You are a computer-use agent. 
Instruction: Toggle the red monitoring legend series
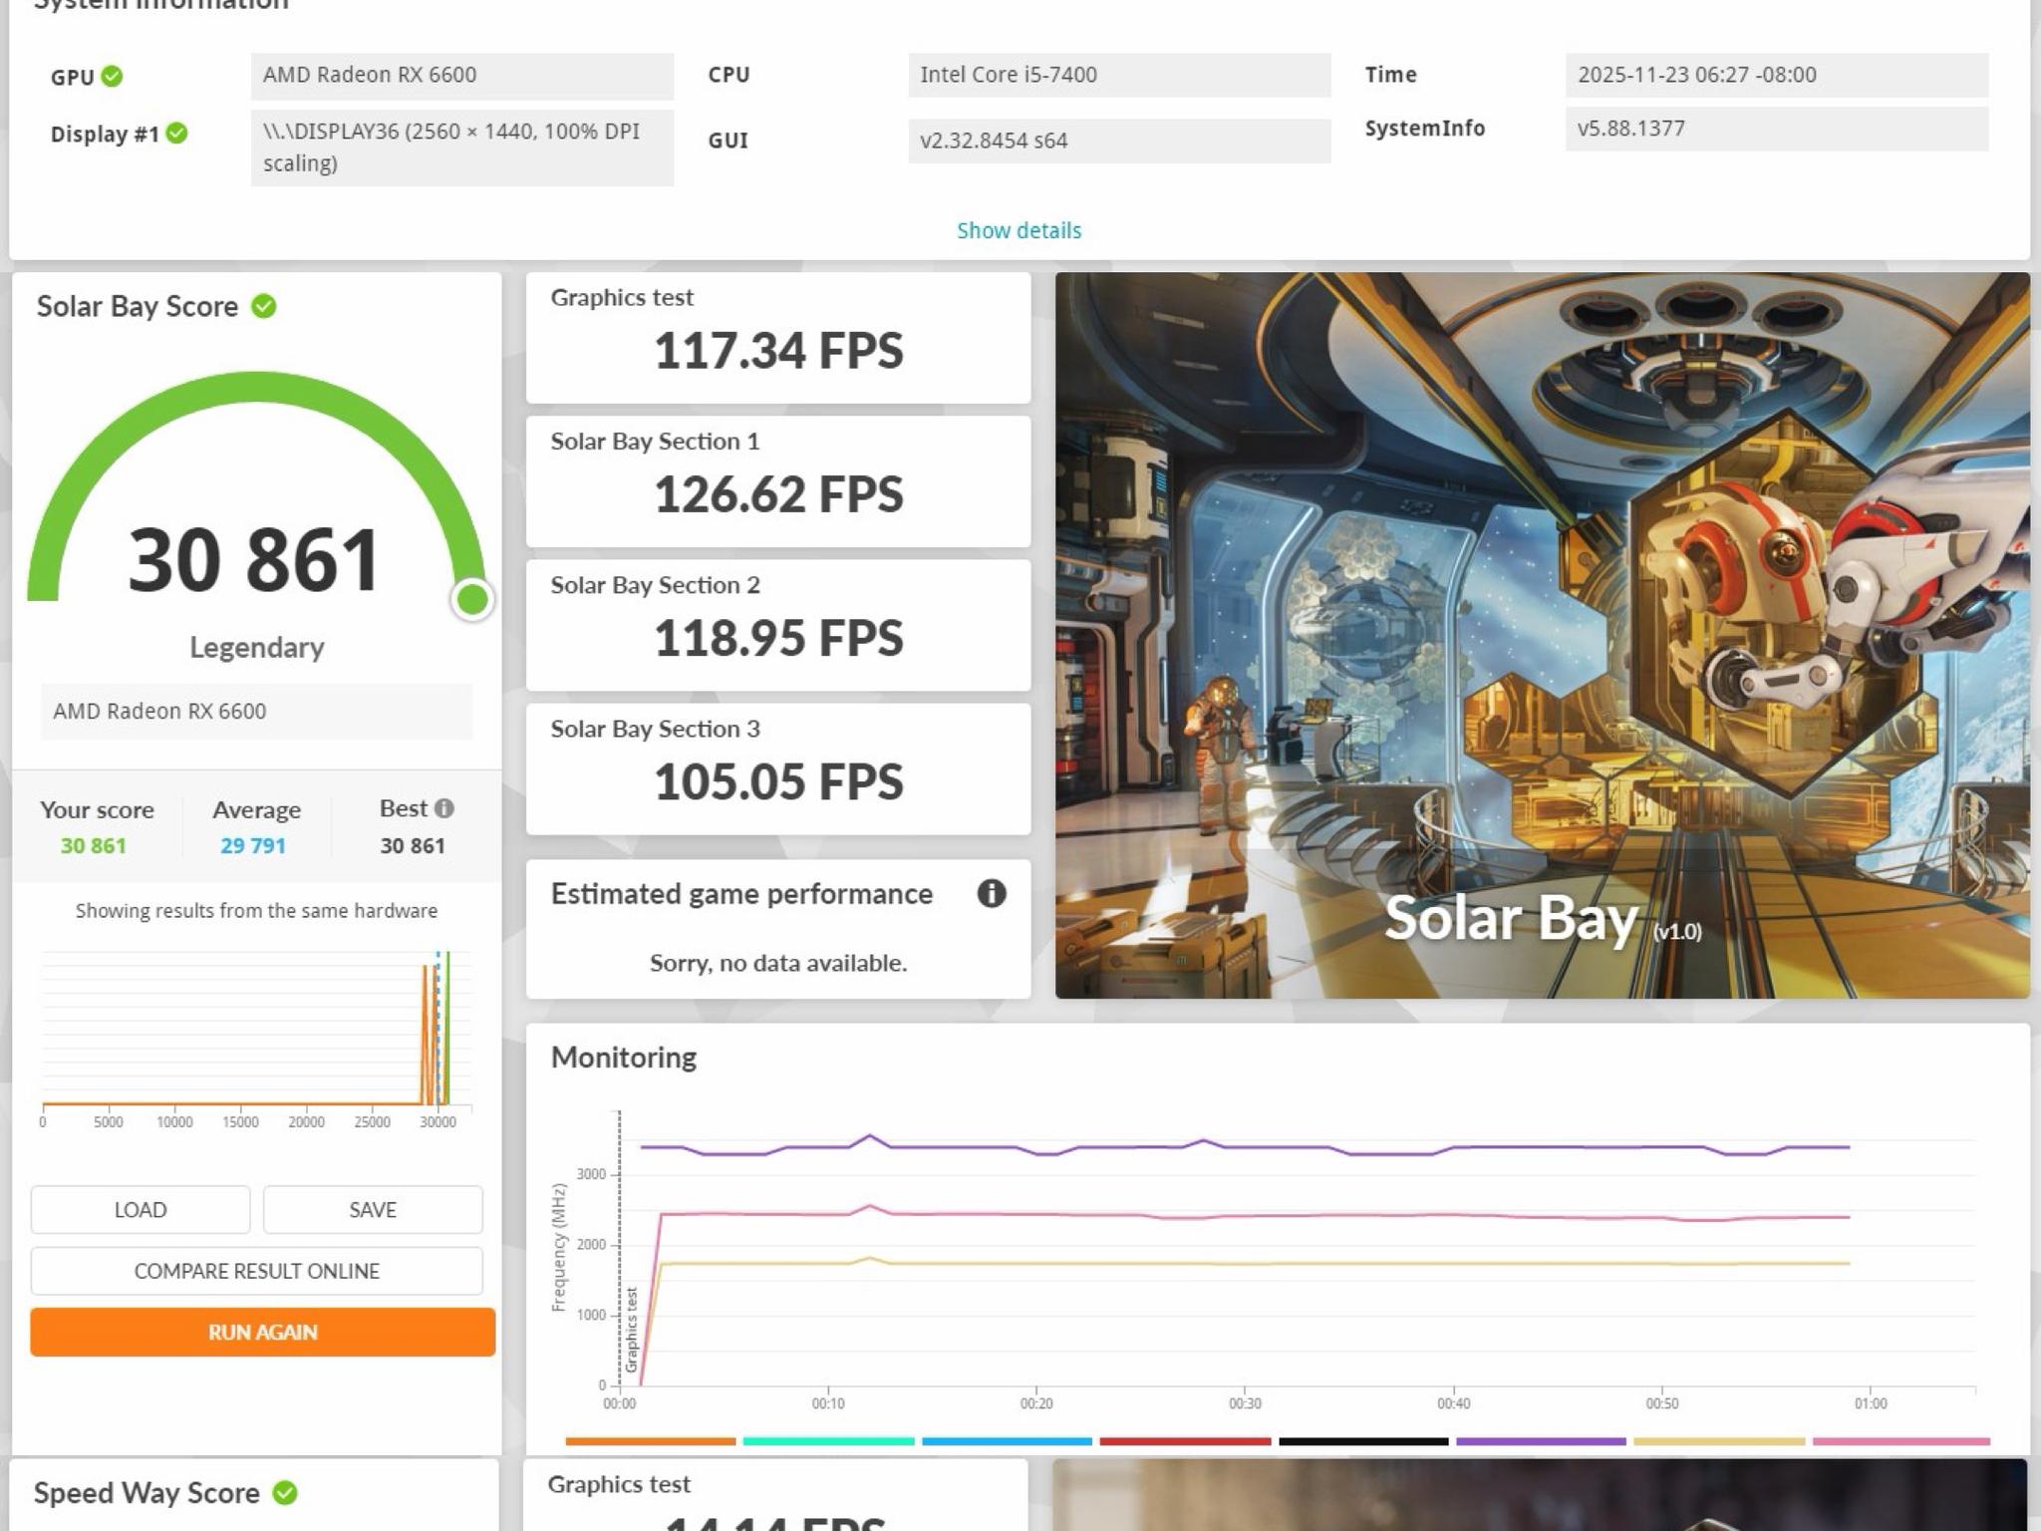pos(1185,1441)
